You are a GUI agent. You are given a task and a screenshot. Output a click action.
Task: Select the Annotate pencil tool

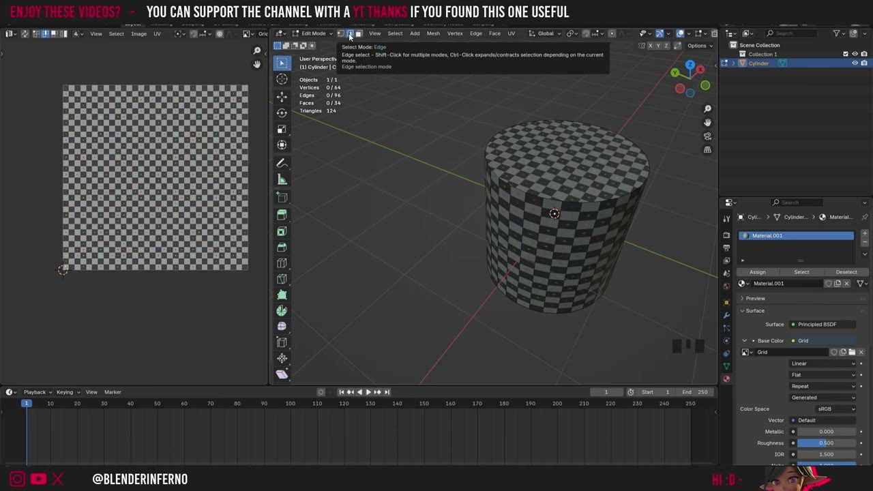282,163
